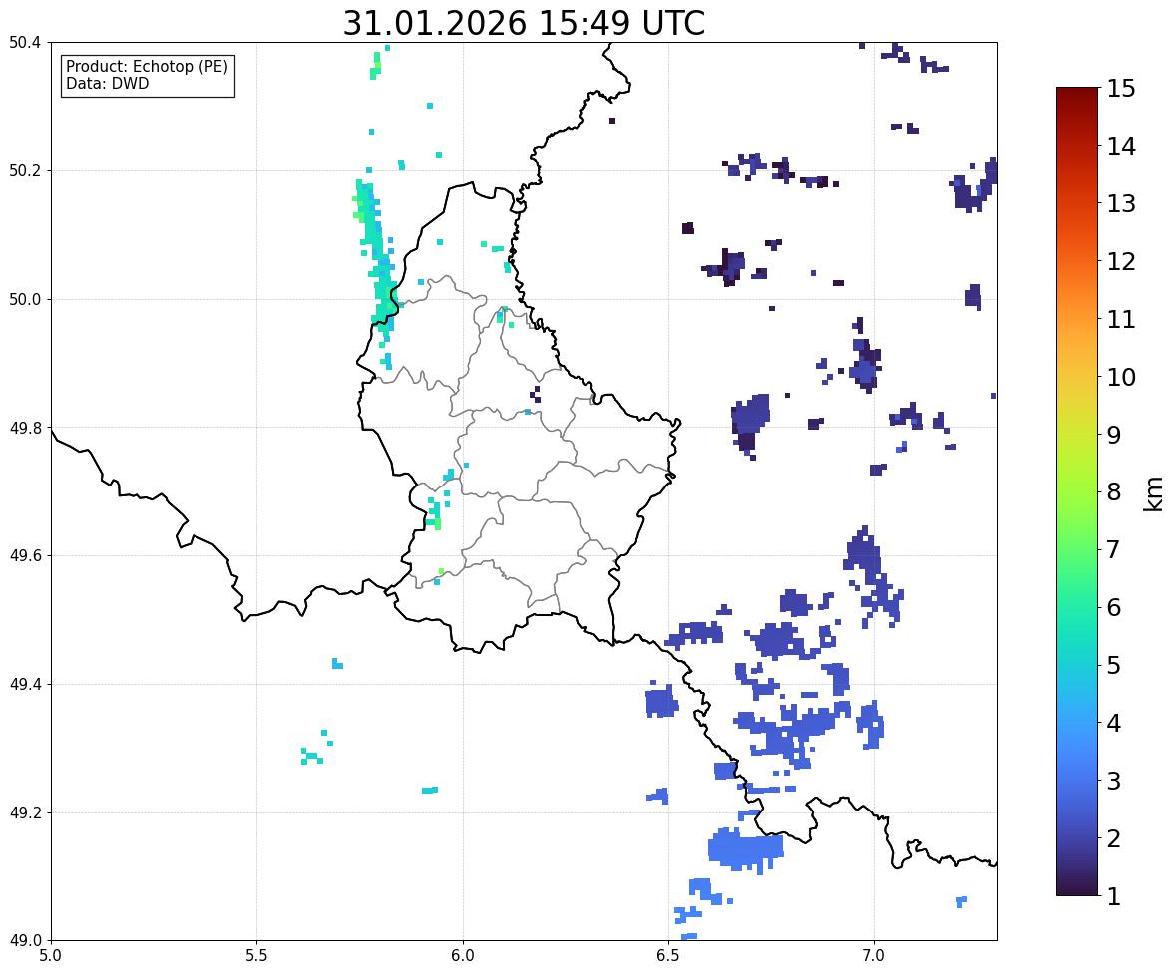Screen dimensions: 1175x973
Task: Click the colorbar tick value '9'
Action: 1114,435
